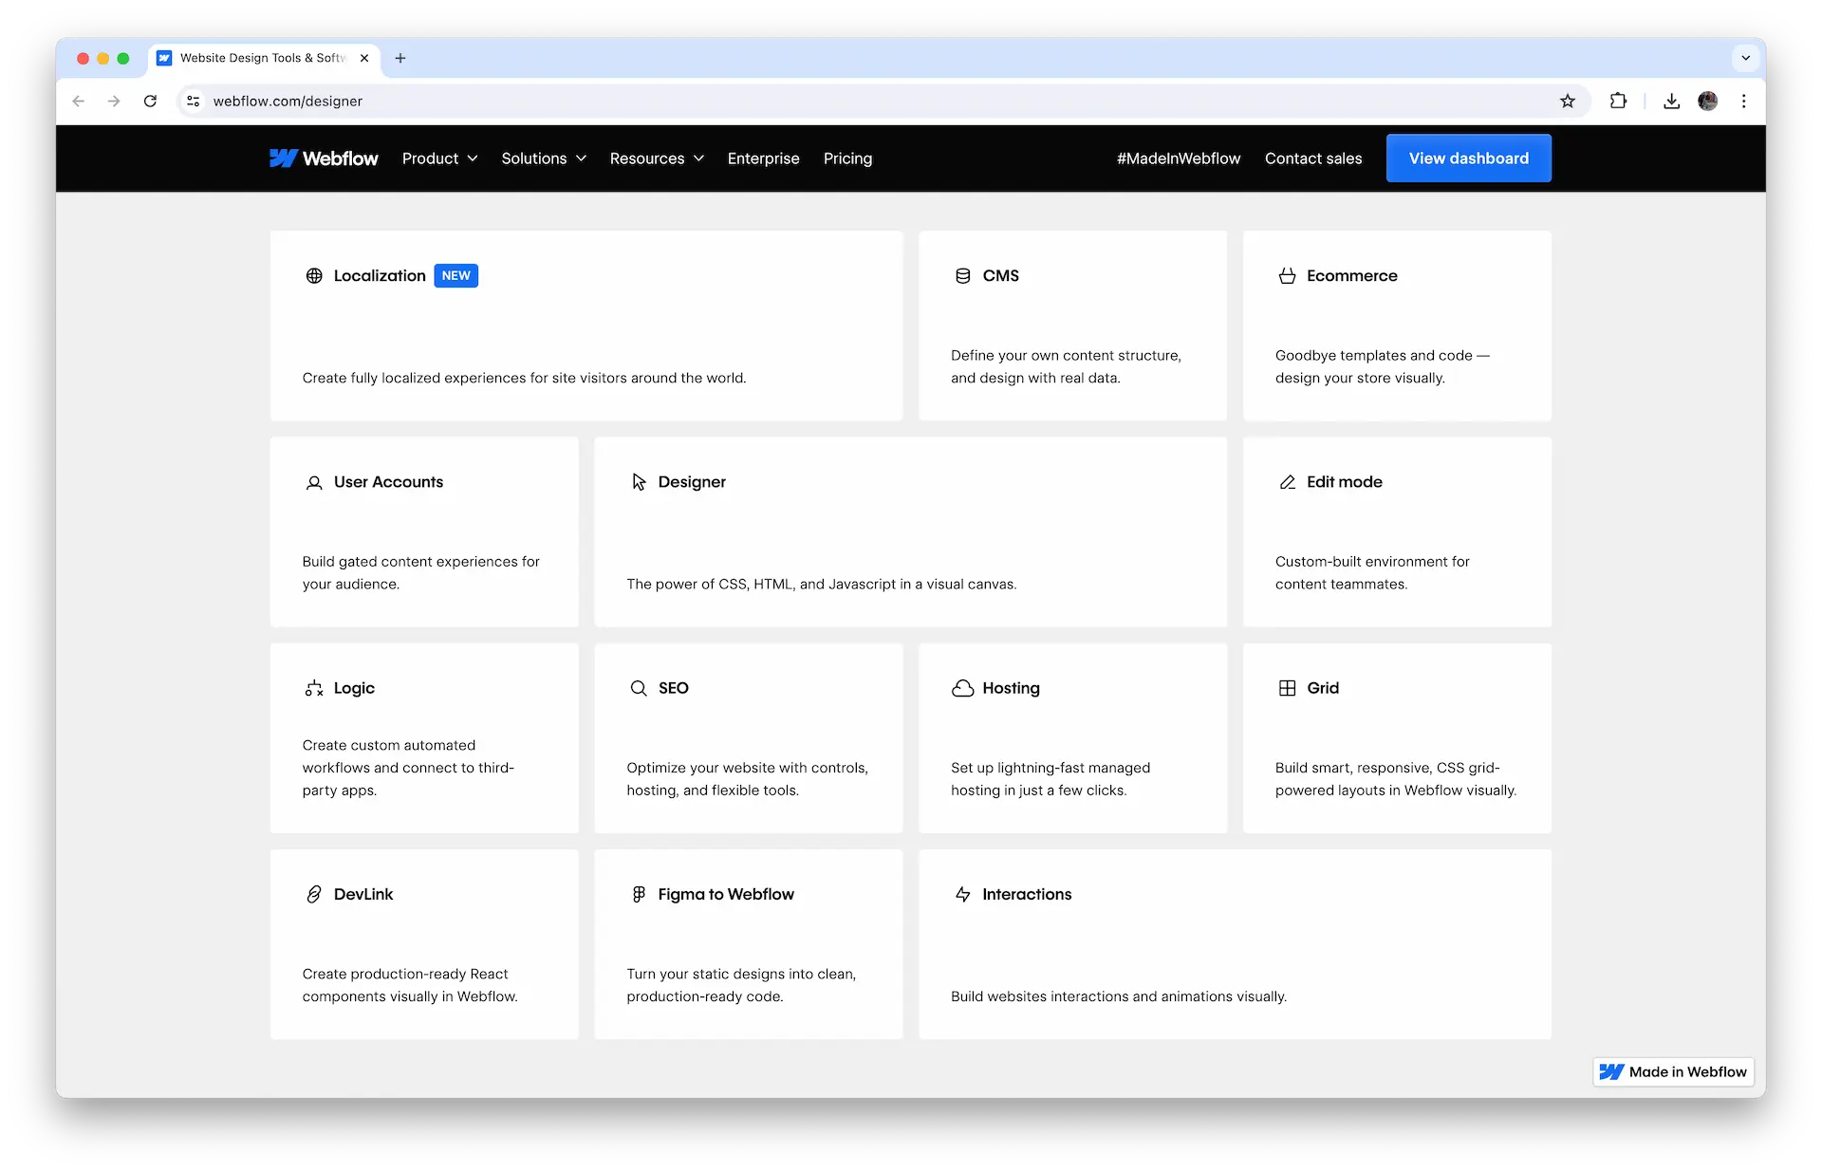Click the CMS database icon

tap(962, 276)
